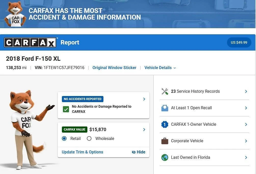Screen dimensions: 256x174
Task: Click the CARFAX logo in the report header
Action: coord(30,42)
